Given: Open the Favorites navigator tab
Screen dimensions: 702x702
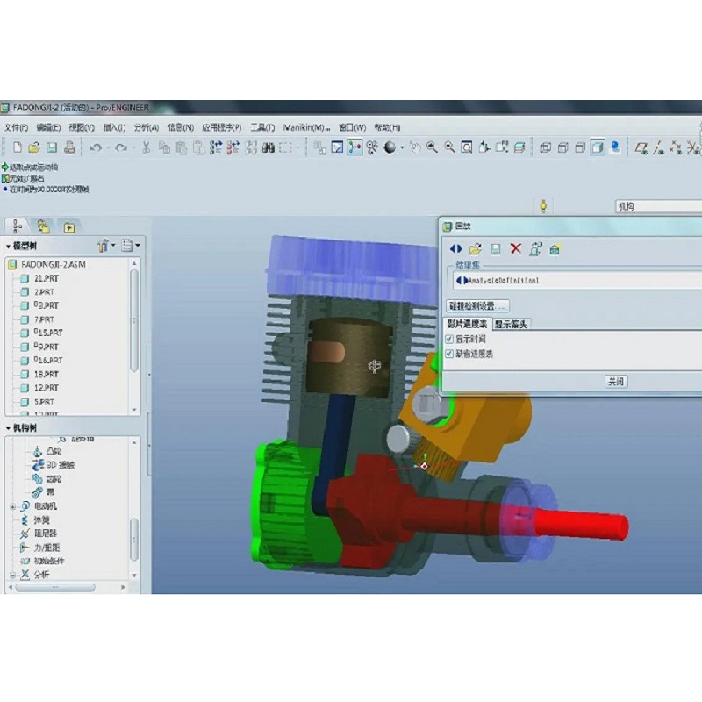Looking at the screenshot, I should point(69,228).
